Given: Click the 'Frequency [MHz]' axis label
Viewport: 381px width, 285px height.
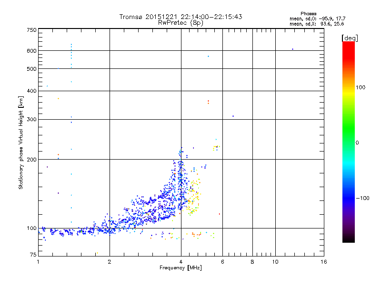Looking at the screenshot, I should point(180,268).
